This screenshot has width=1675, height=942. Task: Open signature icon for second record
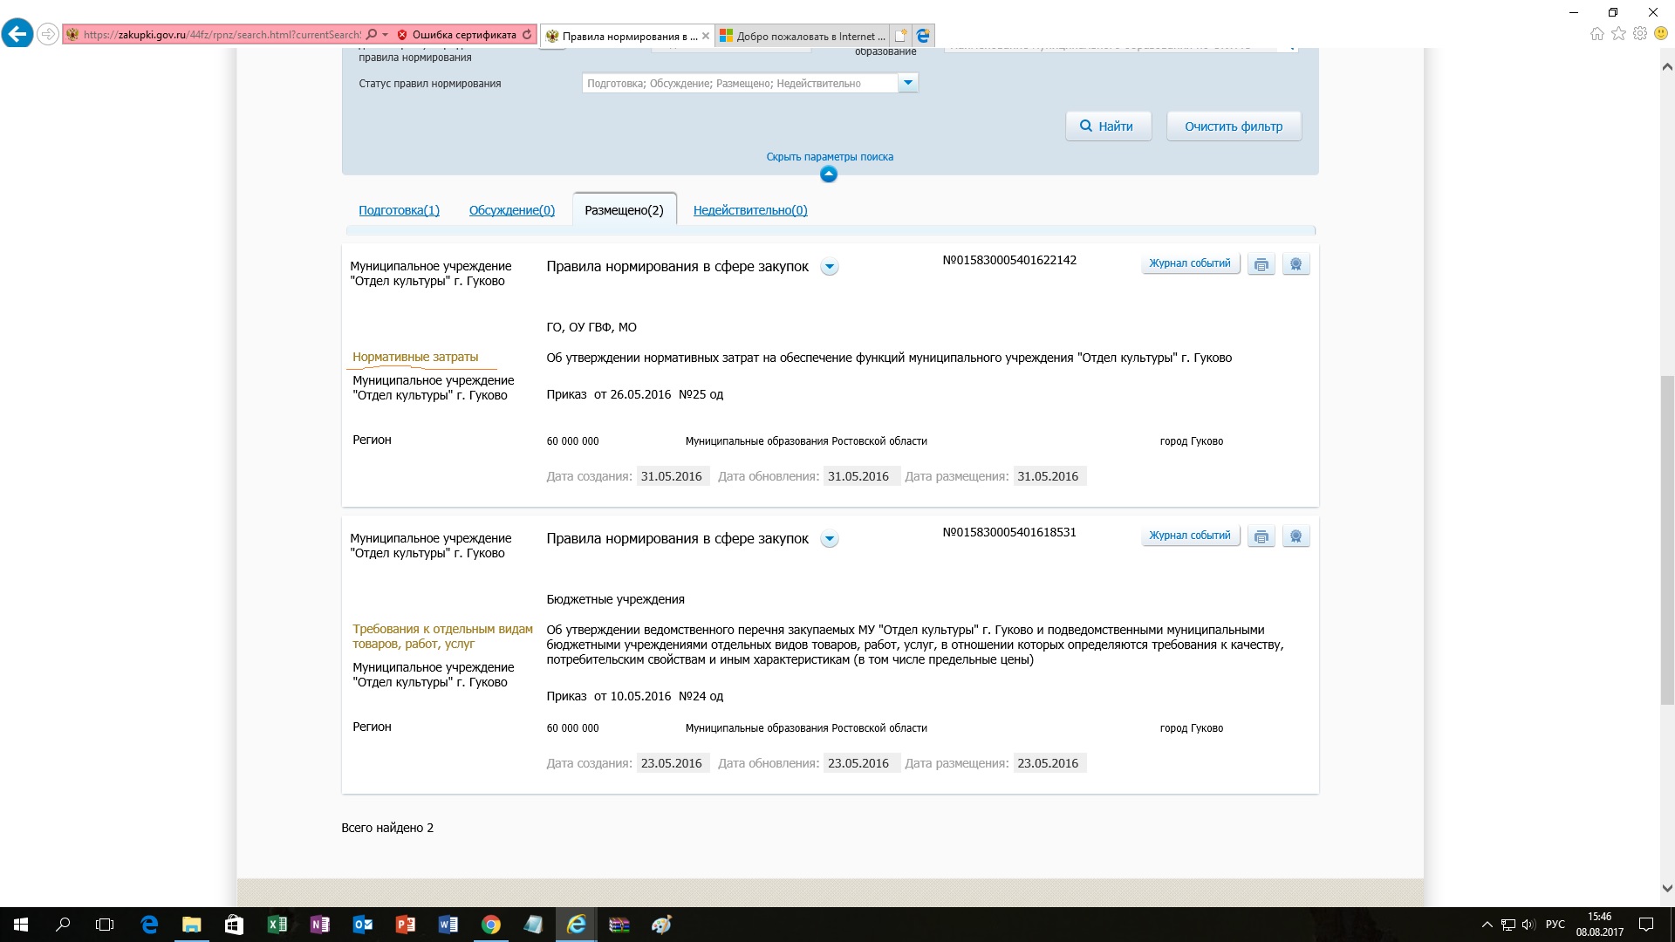[1296, 536]
